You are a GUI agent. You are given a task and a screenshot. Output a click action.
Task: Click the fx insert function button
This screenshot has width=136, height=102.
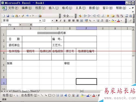pos(31,25)
